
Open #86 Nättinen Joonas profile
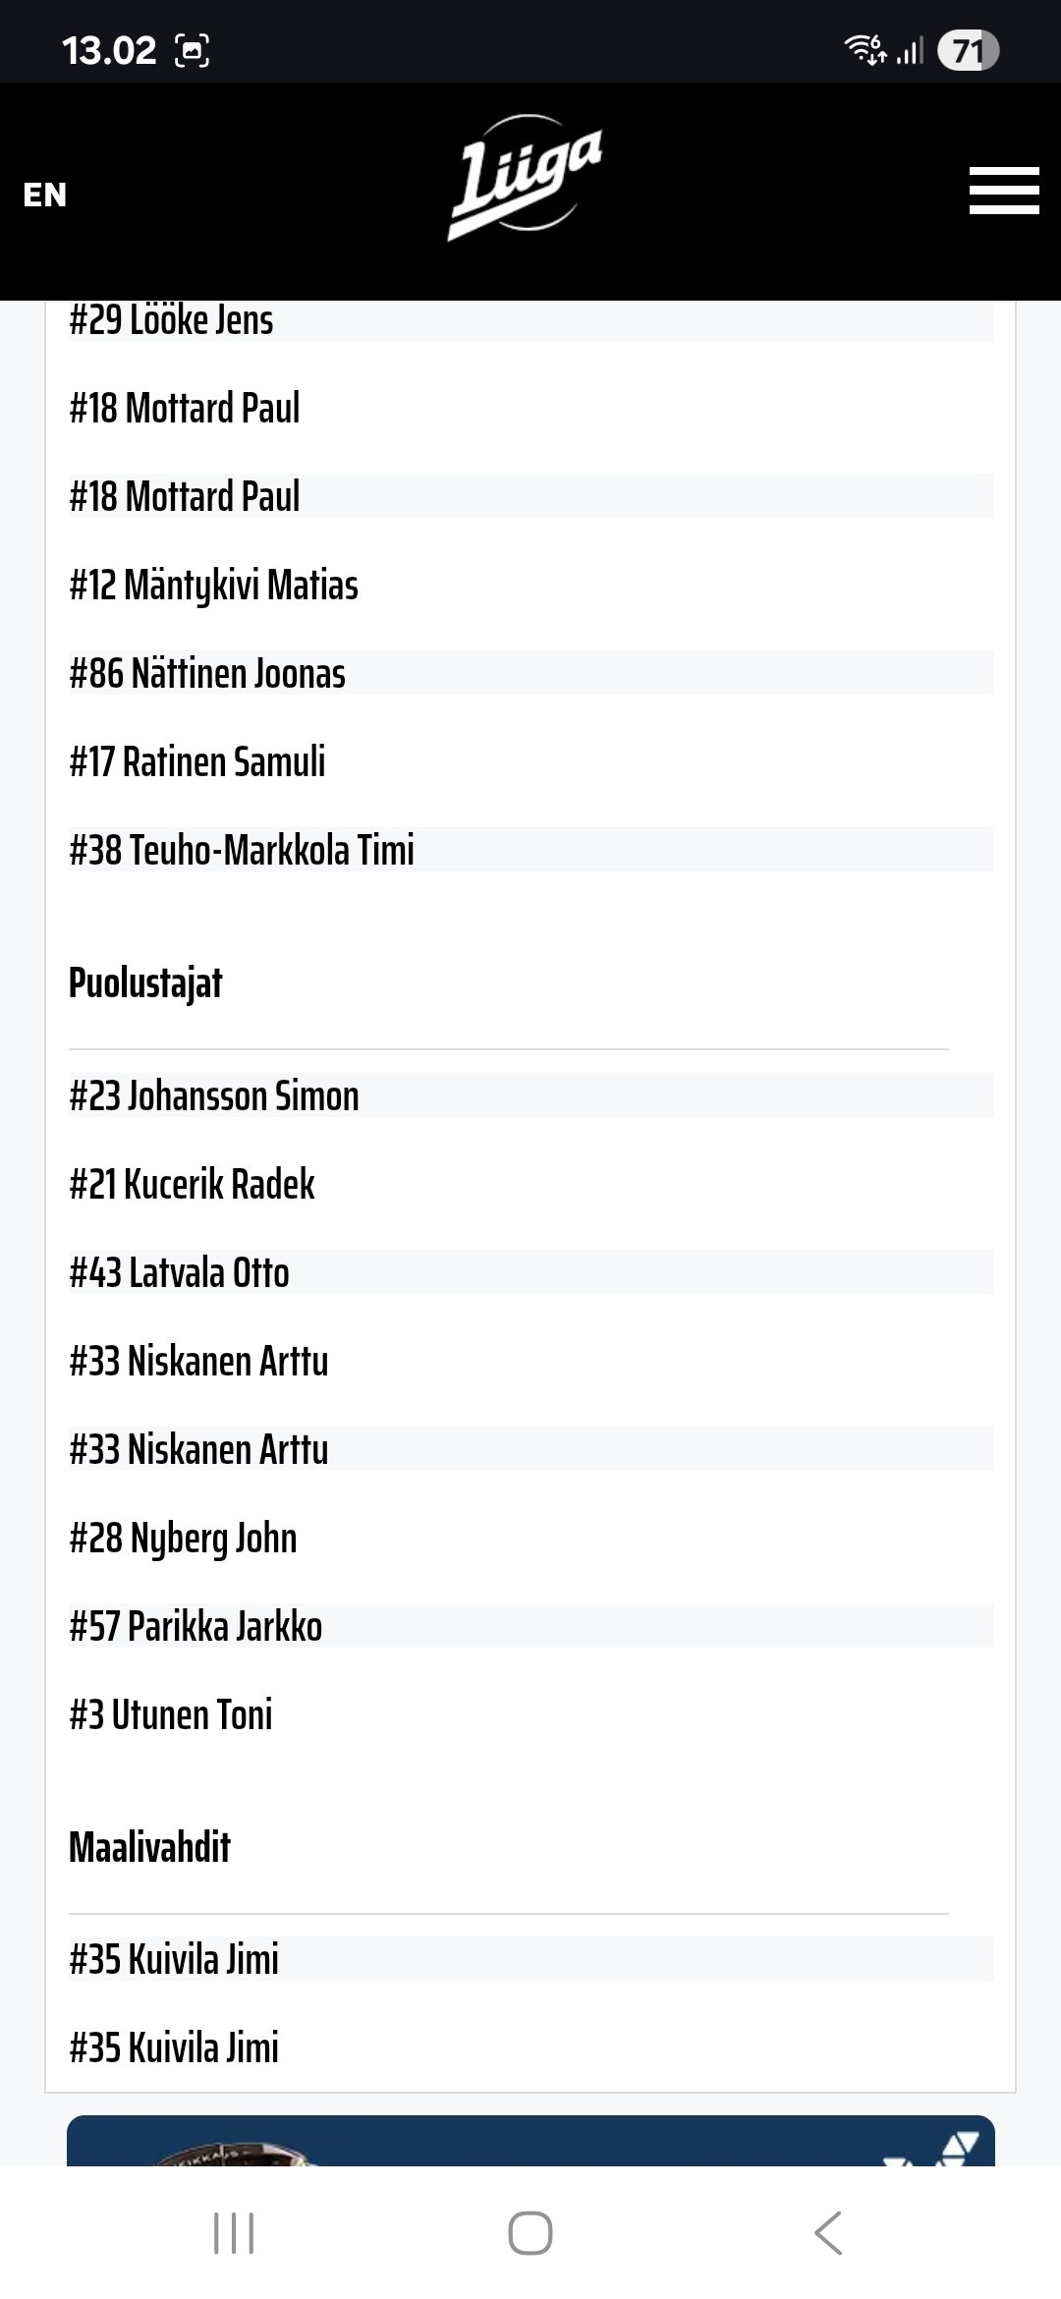pyautogui.click(x=207, y=674)
